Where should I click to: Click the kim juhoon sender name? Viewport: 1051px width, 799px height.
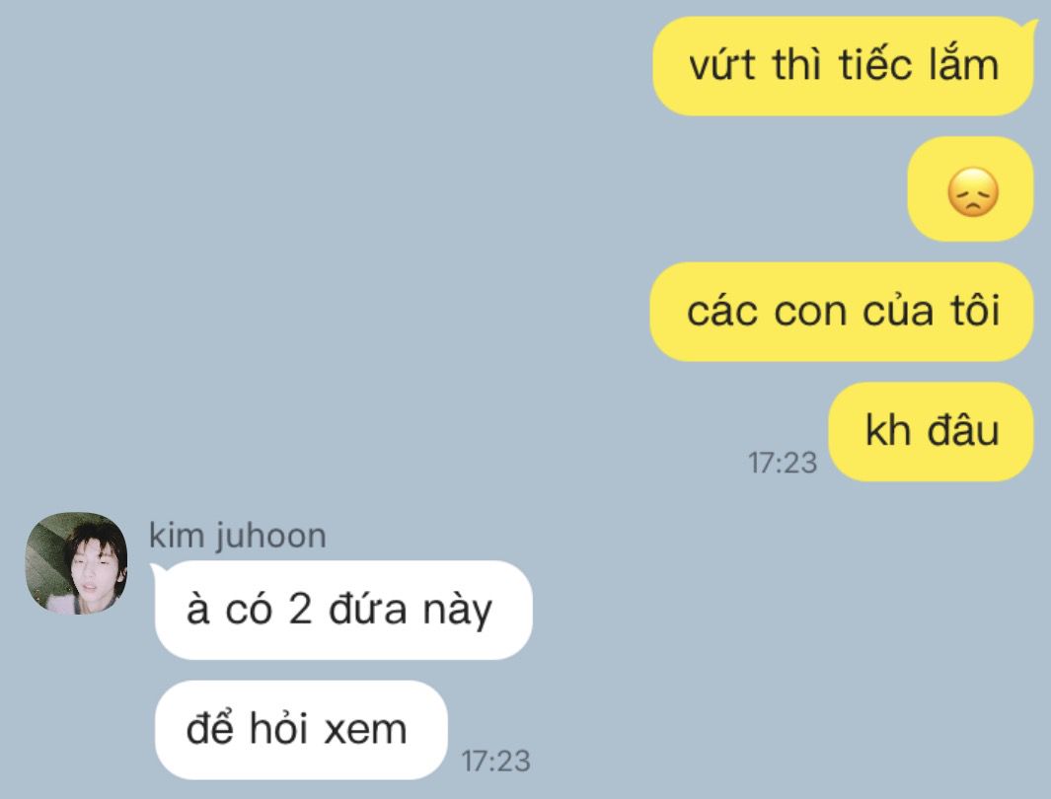click(237, 536)
